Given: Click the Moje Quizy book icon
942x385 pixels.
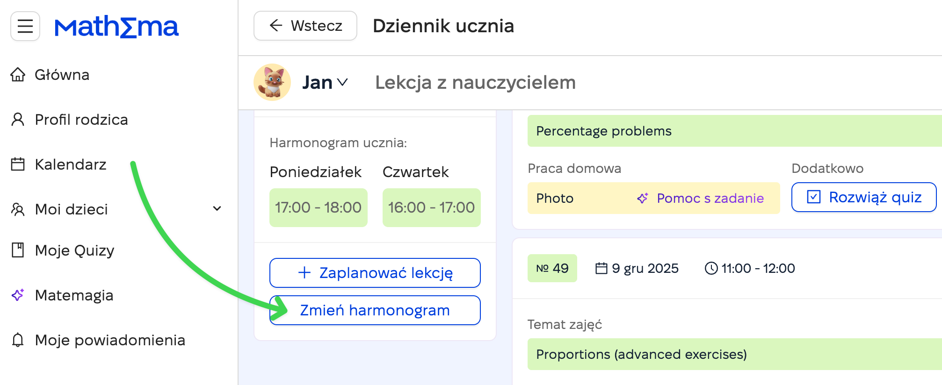Looking at the screenshot, I should coord(18,250).
